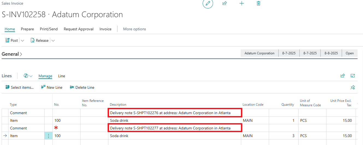The image size is (363, 145).
Task: Click the plus icon to create new invoice
Action: click(x=242, y=3)
